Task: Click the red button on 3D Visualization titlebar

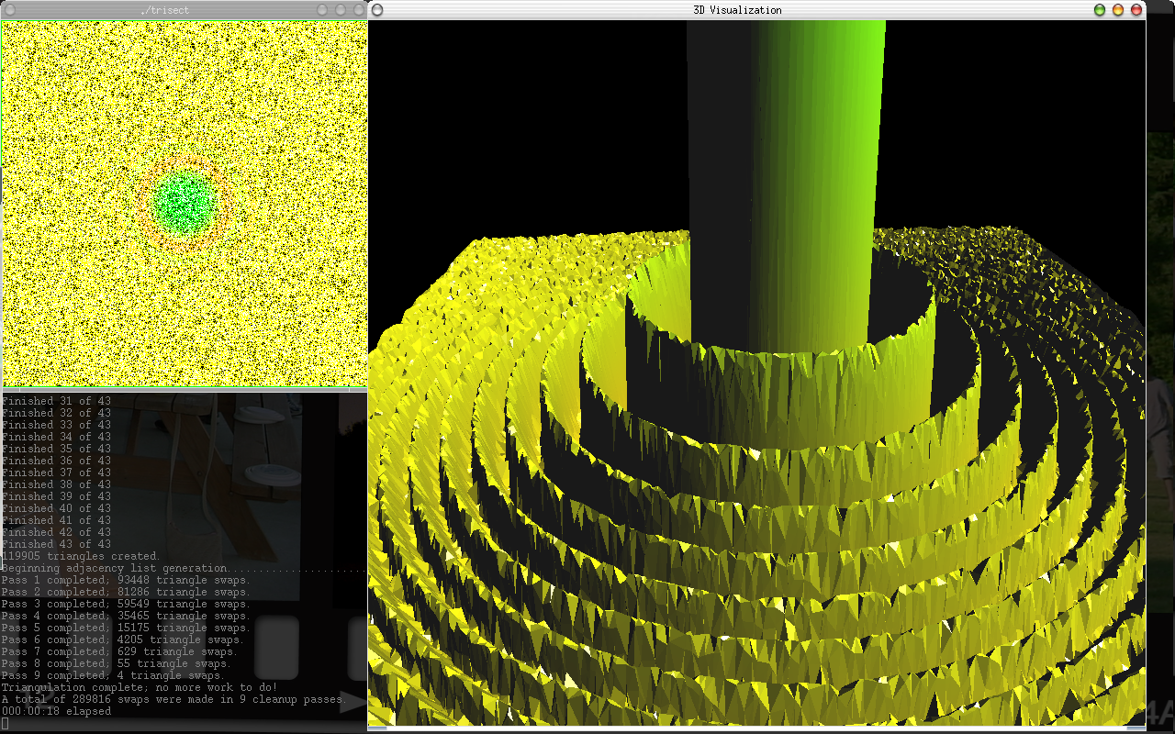Action: click(x=1136, y=9)
